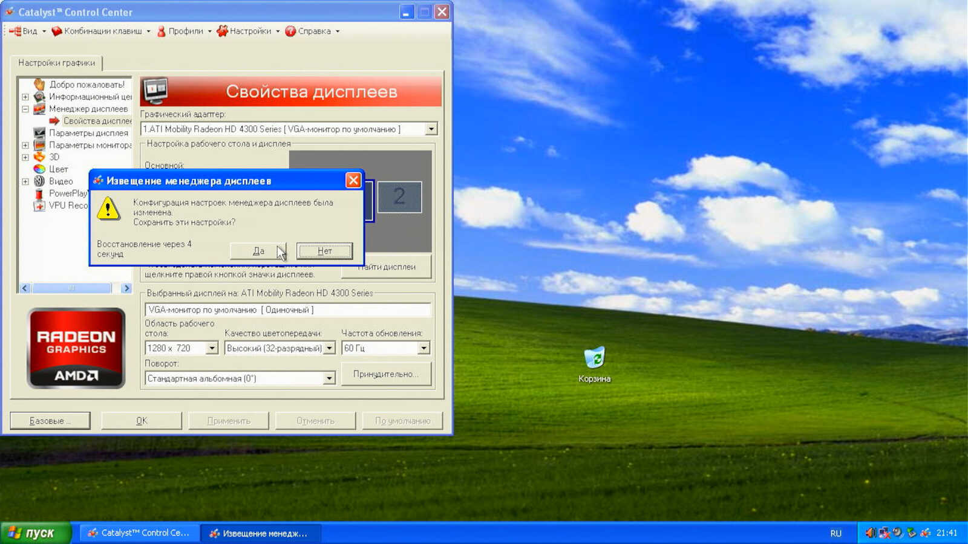Select the Менеджер дисплеев tree icon
Image resolution: width=968 pixels, height=544 pixels.
point(39,109)
